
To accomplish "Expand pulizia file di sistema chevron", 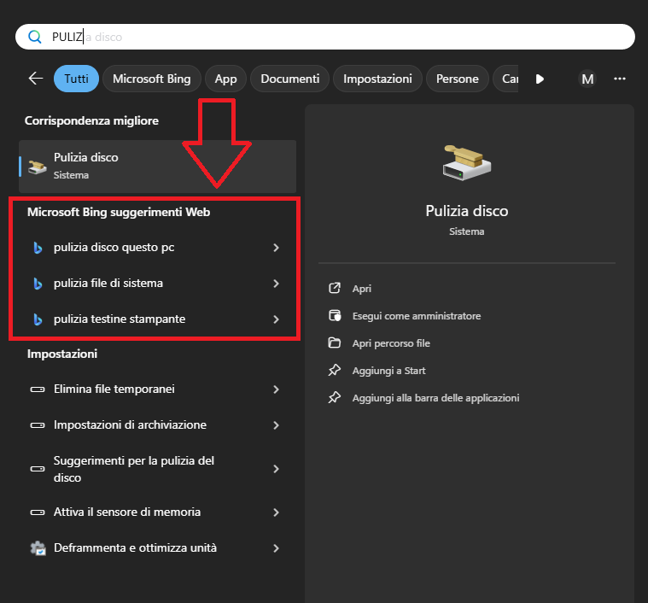I will [x=276, y=284].
